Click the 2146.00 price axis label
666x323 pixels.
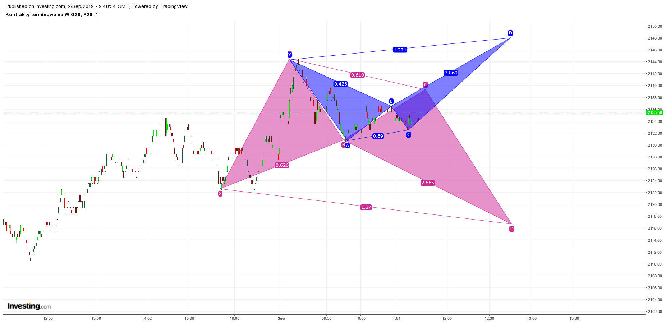point(655,50)
